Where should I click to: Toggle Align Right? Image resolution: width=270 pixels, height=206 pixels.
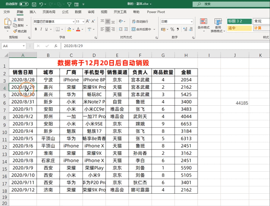click(113, 29)
